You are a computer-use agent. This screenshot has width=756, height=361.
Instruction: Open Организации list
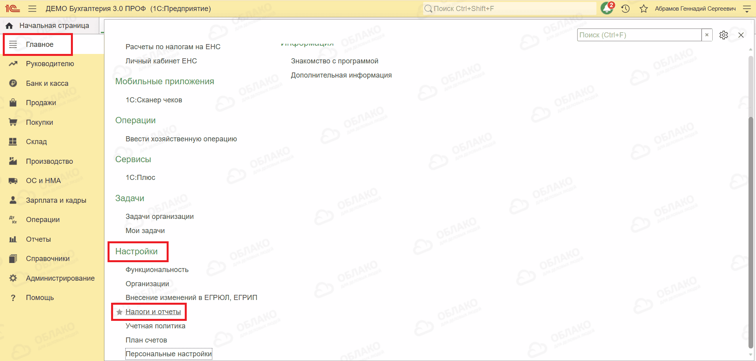pyautogui.click(x=147, y=284)
